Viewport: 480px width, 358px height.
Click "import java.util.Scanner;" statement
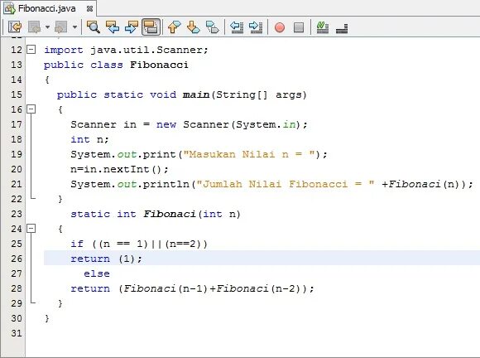(126, 50)
